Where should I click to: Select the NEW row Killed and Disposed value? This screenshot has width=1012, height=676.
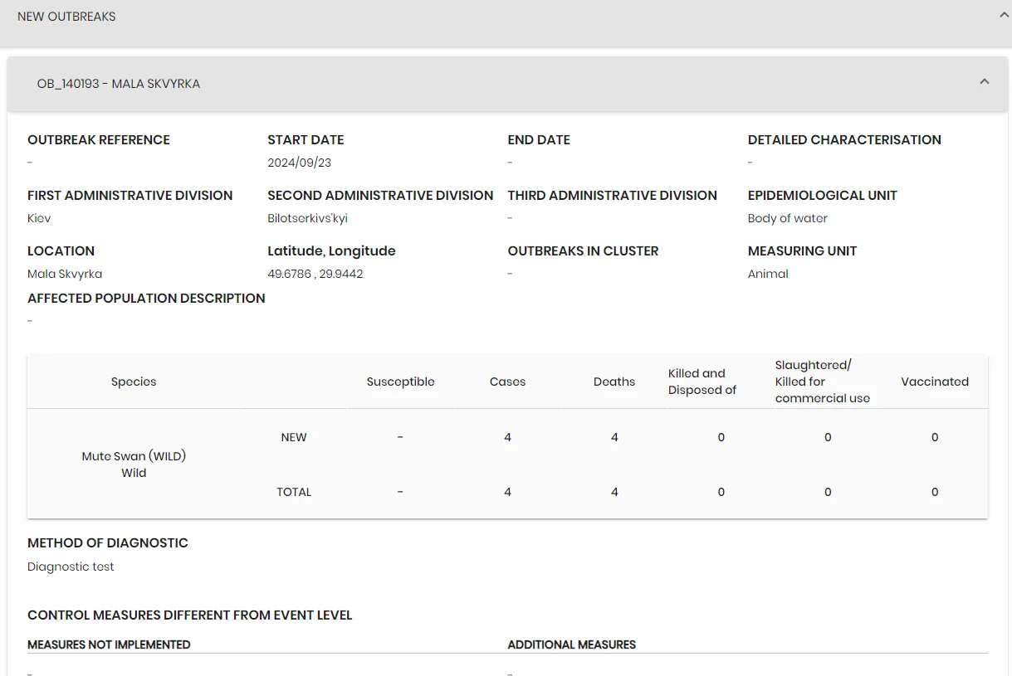[721, 437]
